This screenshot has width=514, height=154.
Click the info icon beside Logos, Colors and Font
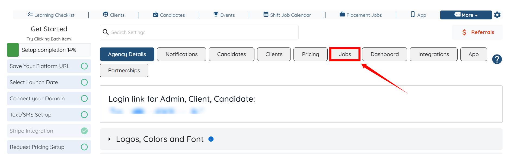pos(211,139)
